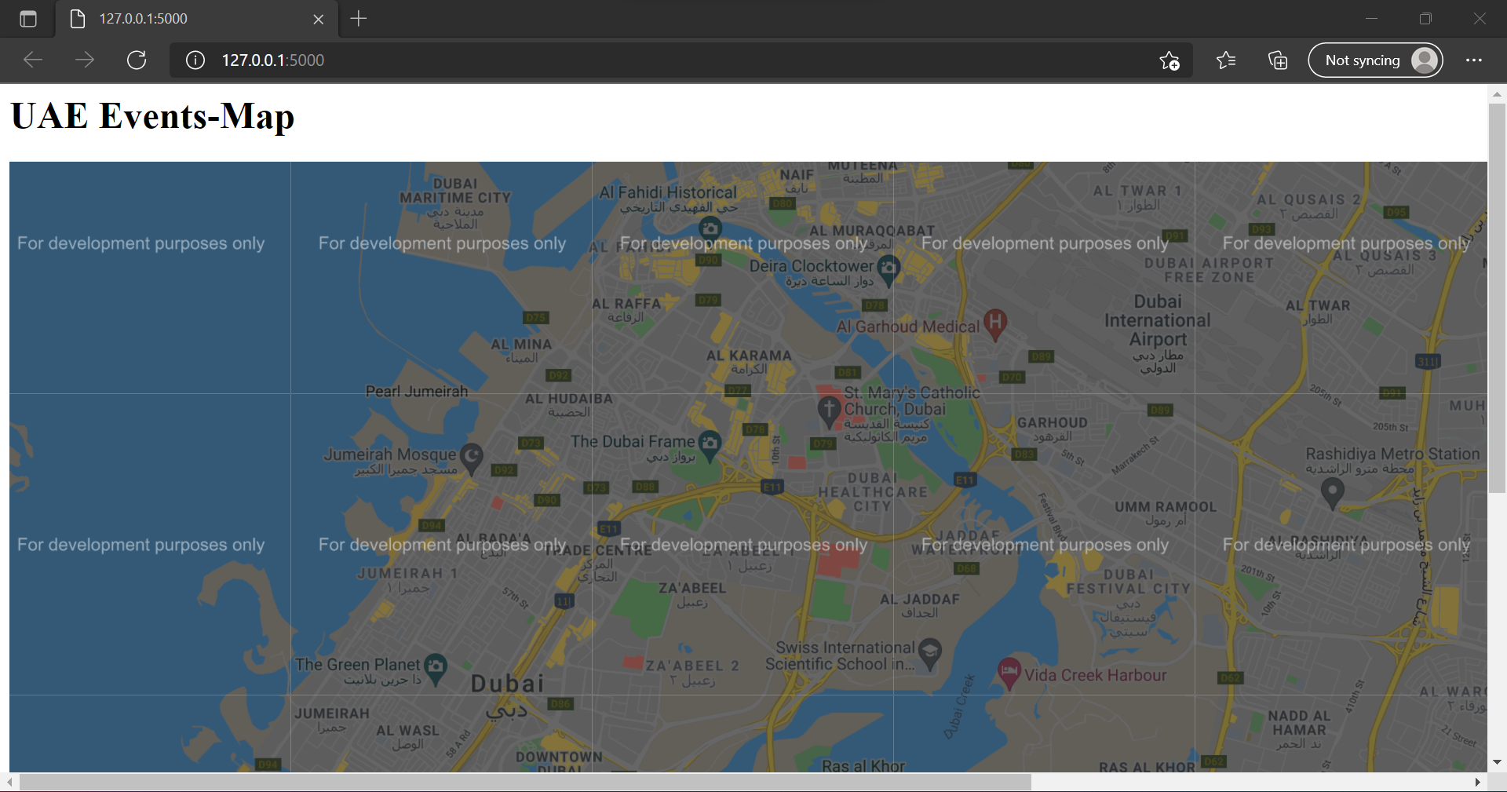
Task: Reload the page with refresh icon
Action: click(x=137, y=60)
